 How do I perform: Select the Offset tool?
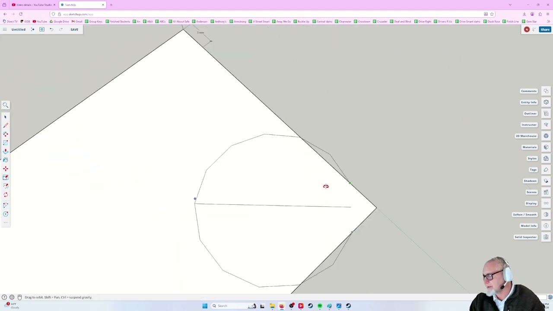tap(6, 186)
